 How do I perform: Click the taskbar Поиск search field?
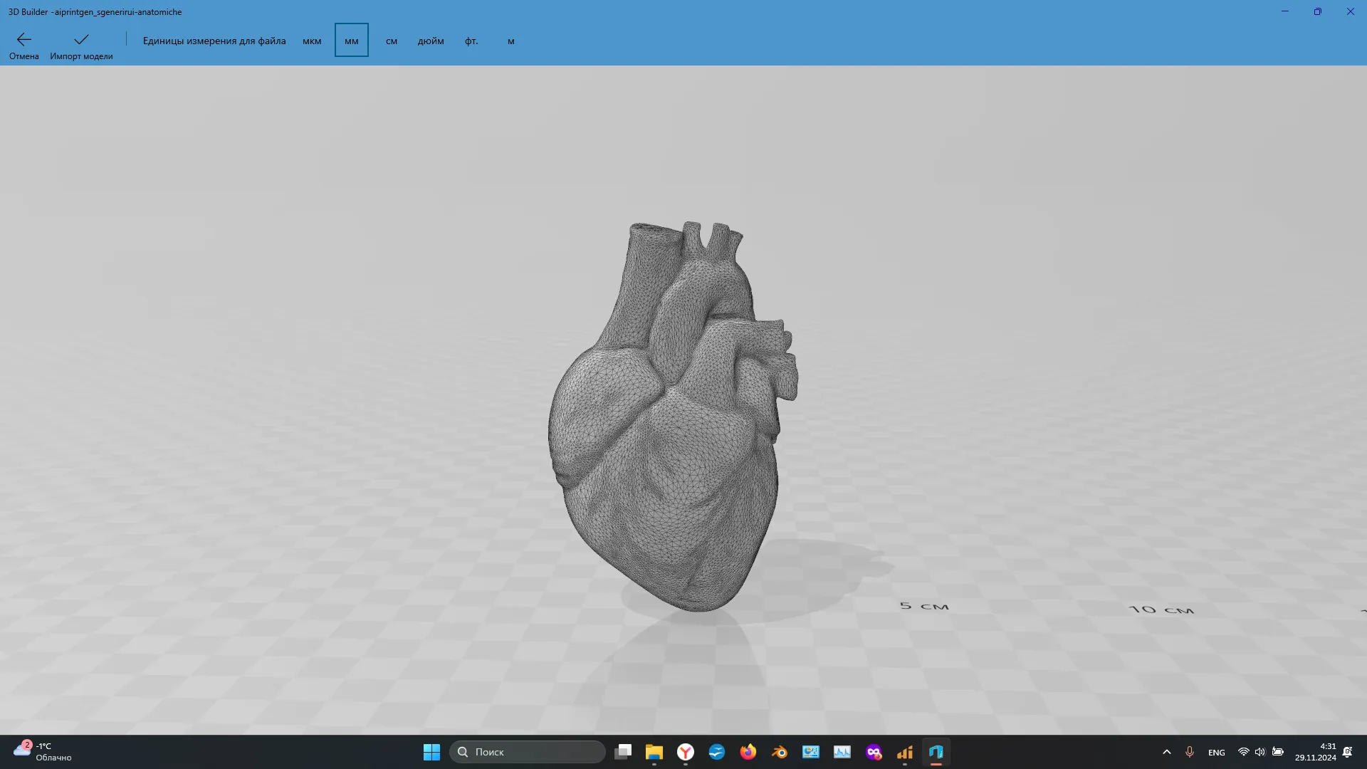pyautogui.click(x=528, y=752)
